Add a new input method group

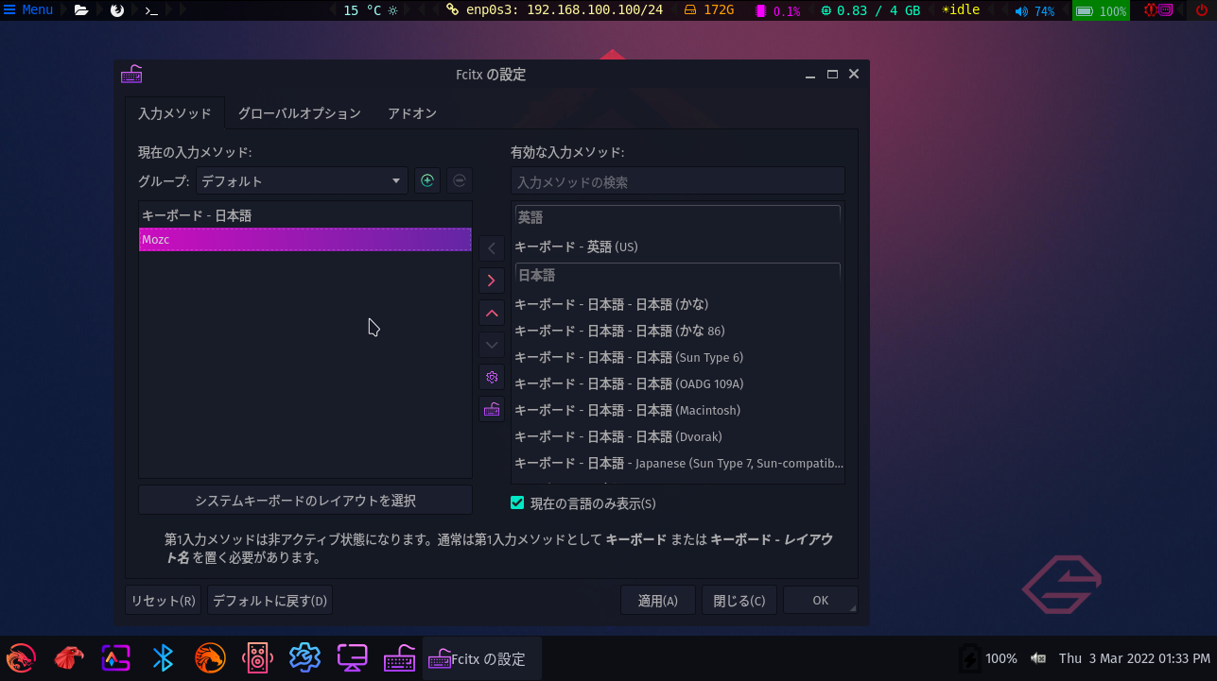pyautogui.click(x=427, y=180)
